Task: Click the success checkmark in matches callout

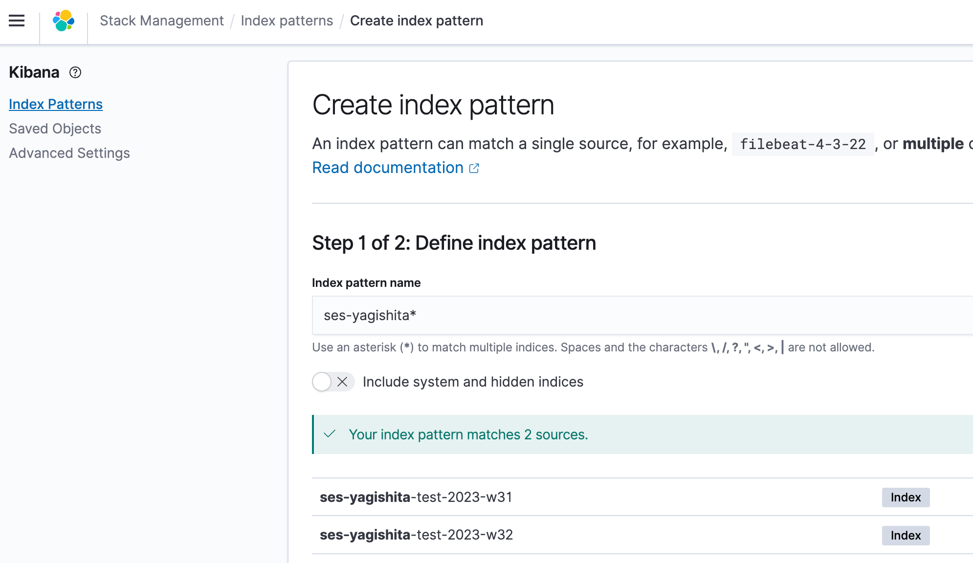Action: (330, 434)
